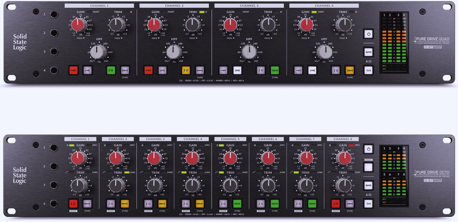Toggle DRIVE on Octo Channel 1

[x=87, y=203]
